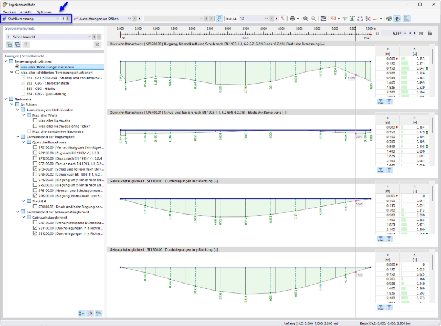Uncheck SP3400.01 Schub und Torsion
This screenshot has height=326, width=441.
coord(35,169)
